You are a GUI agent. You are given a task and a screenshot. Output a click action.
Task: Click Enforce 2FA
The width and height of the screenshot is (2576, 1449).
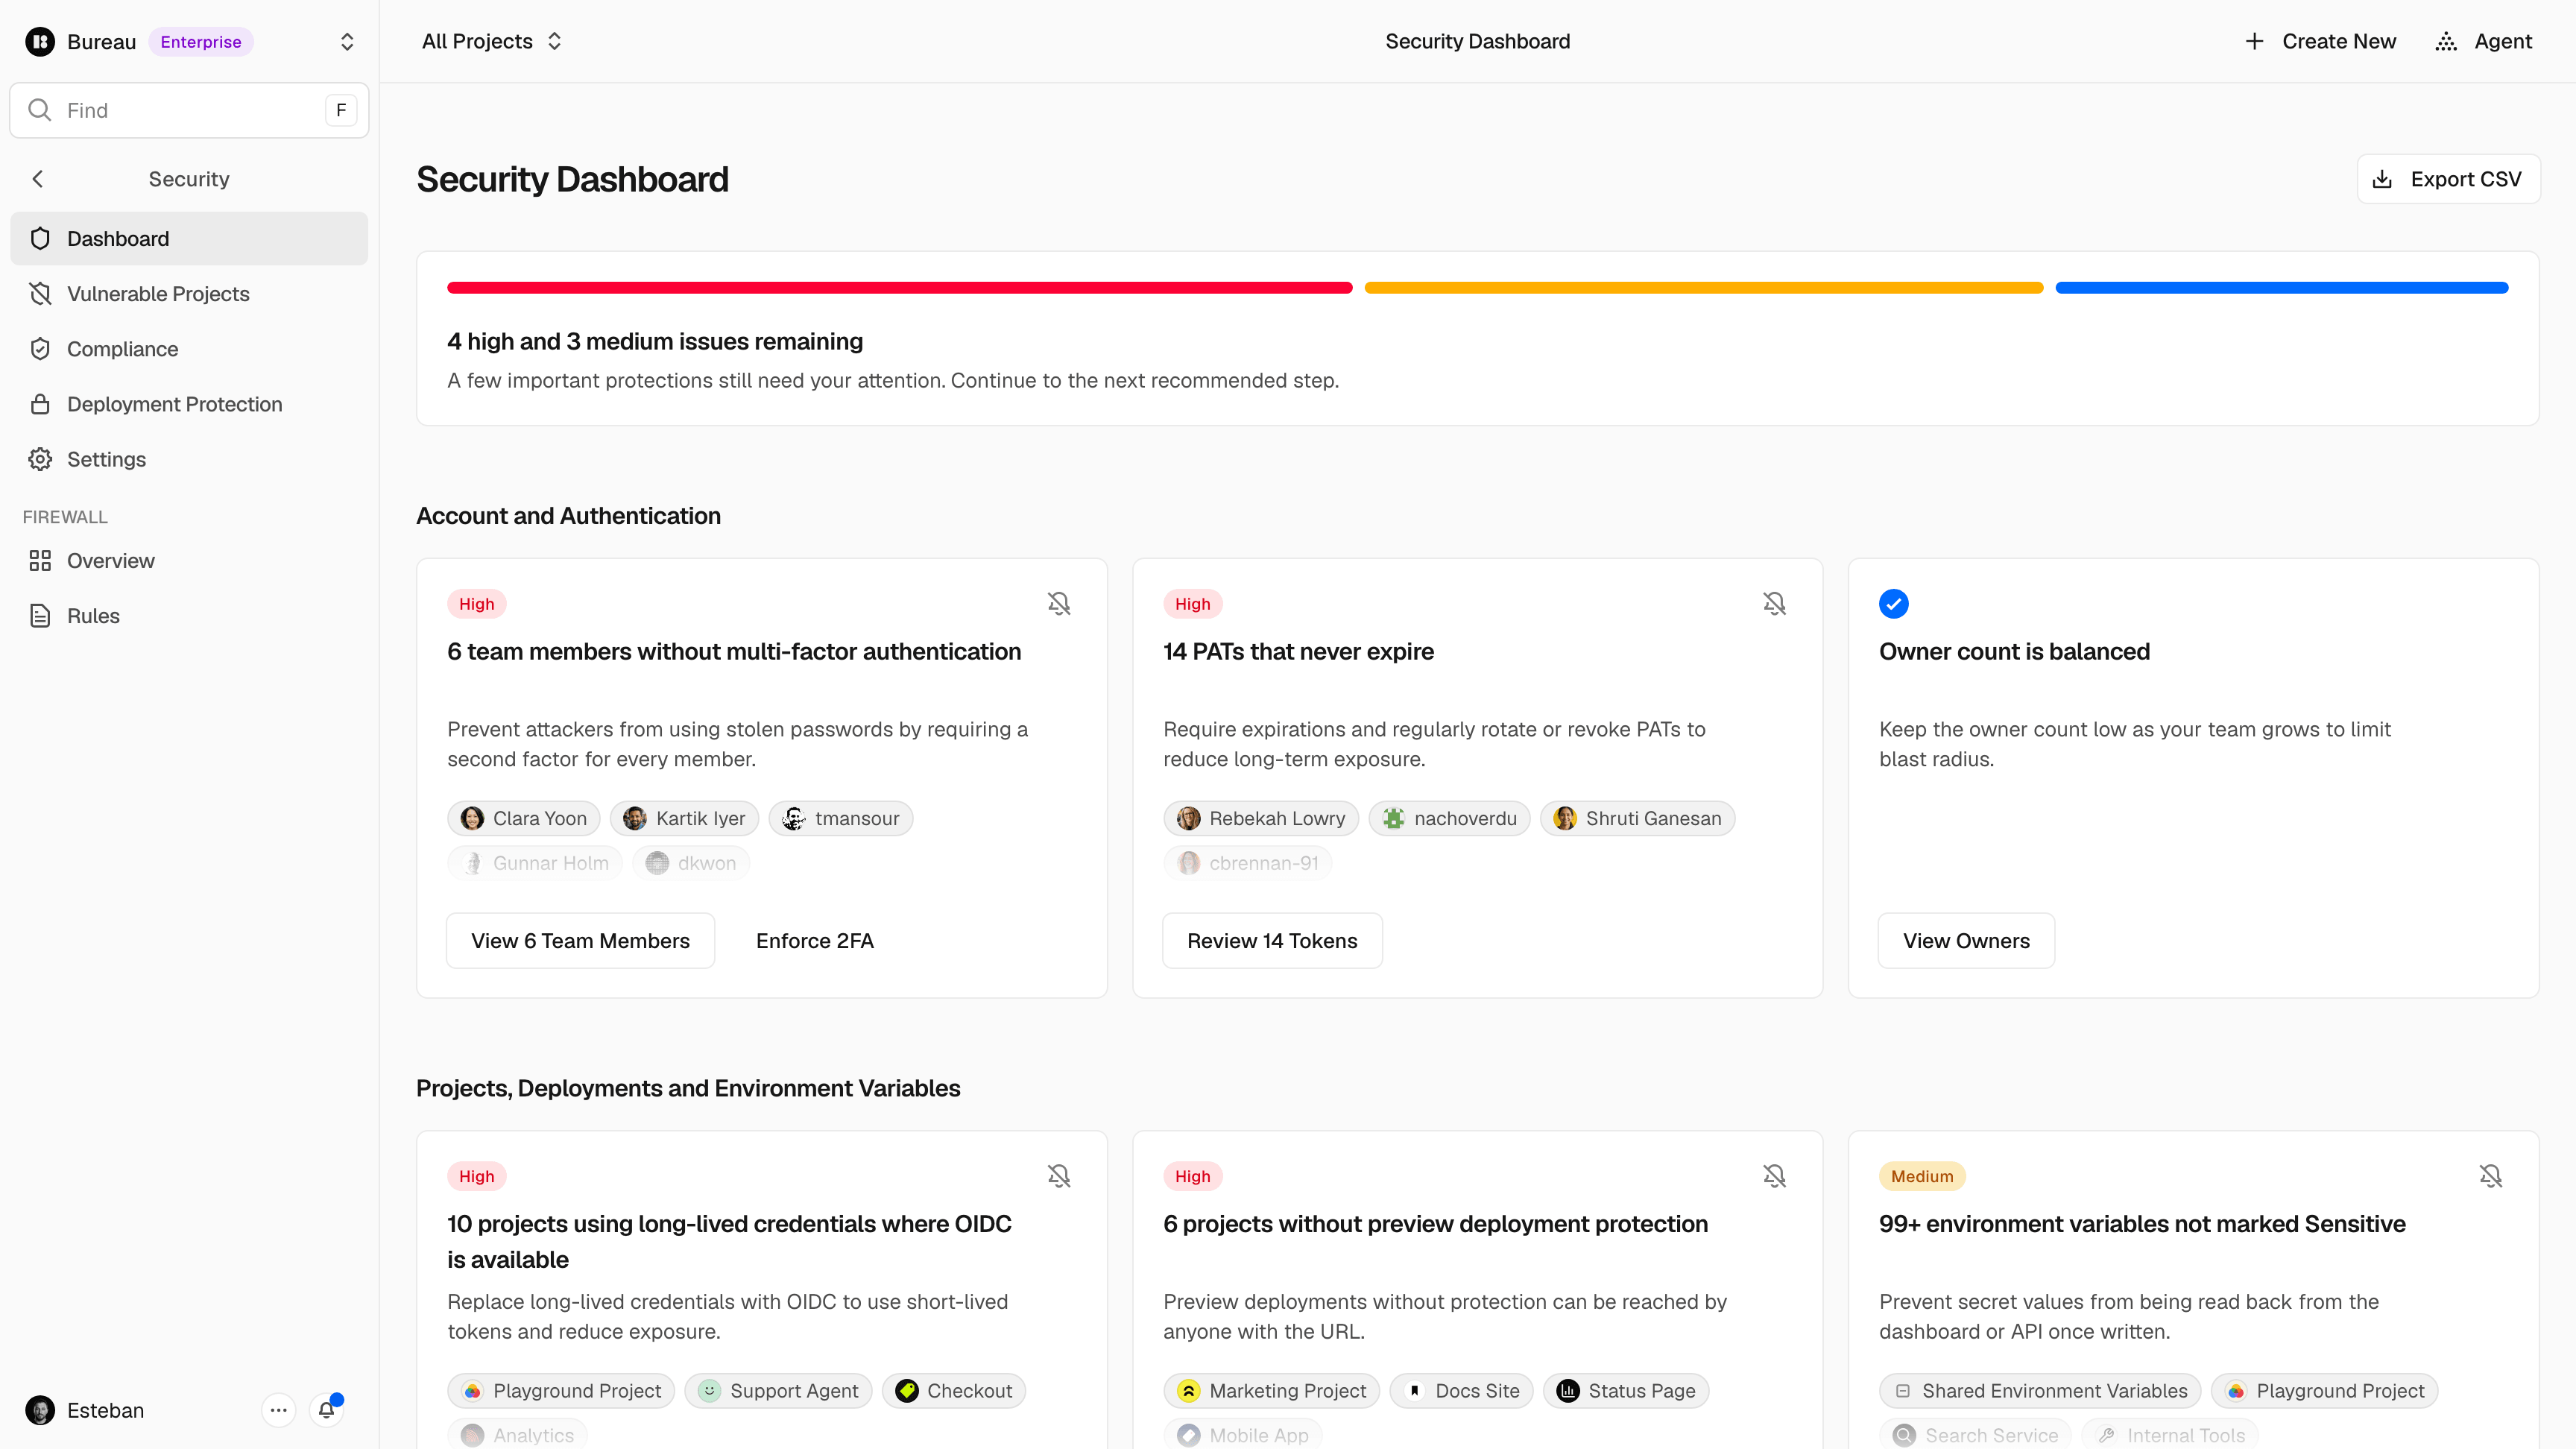[x=814, y=940]
